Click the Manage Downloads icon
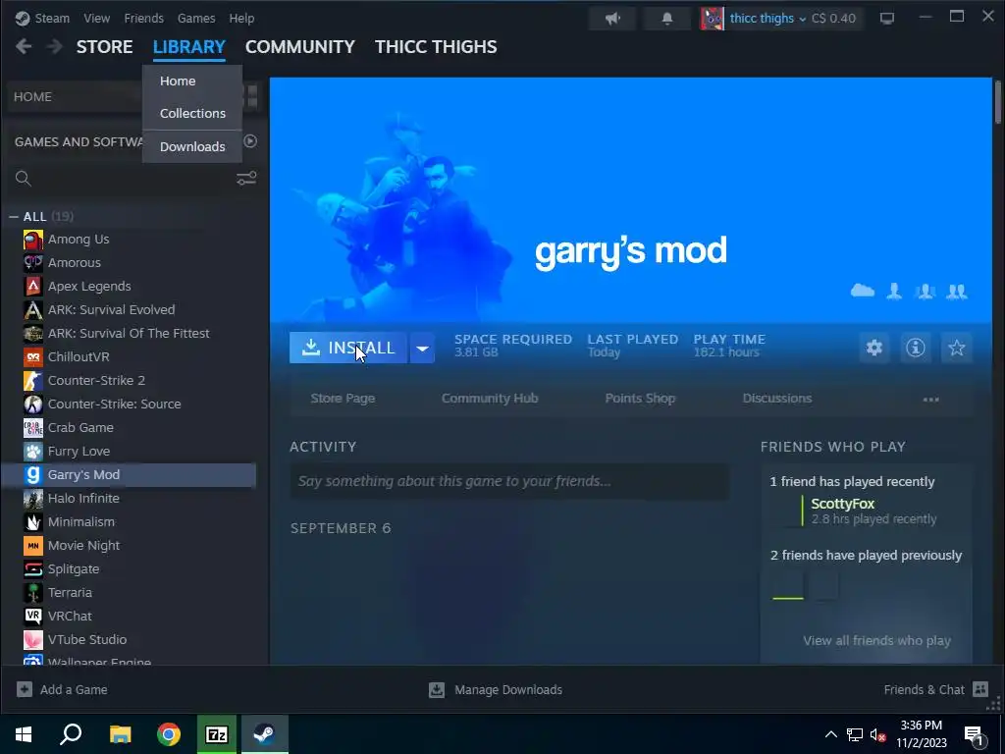This screenshot has height=754, width=1005. tap(437, 690)
